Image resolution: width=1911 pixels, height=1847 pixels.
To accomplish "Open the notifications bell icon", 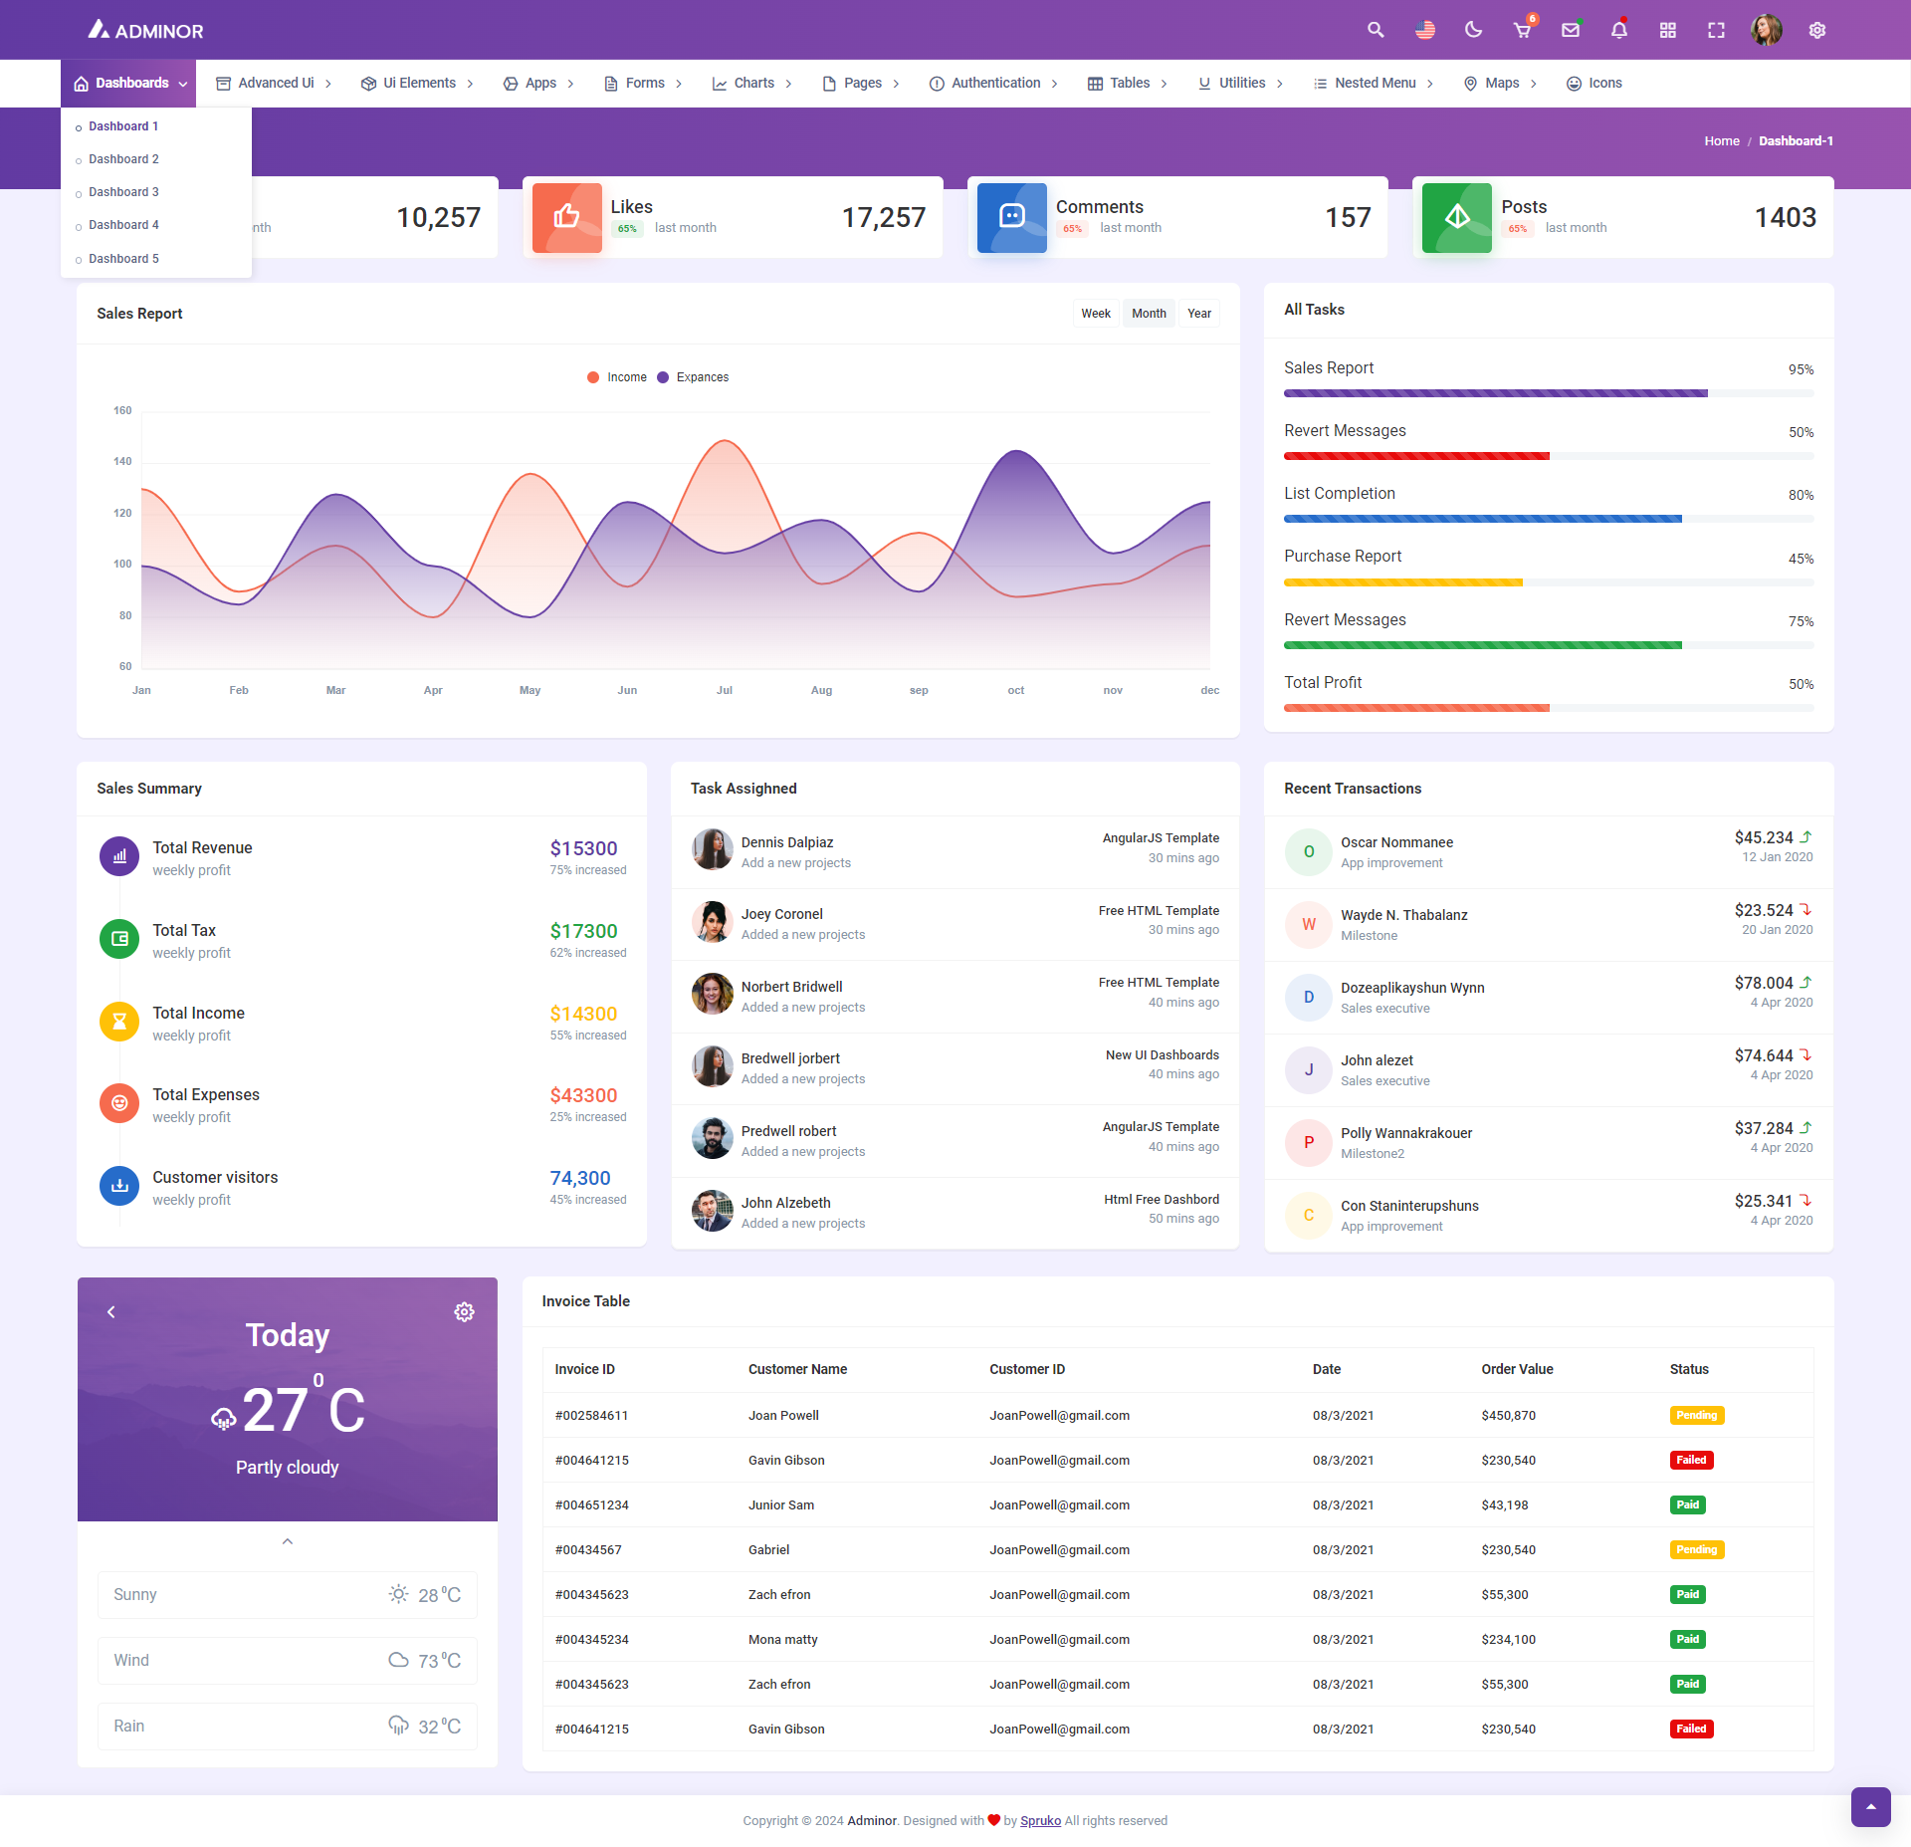I will pyautogui.click(x=1619, y=30).
